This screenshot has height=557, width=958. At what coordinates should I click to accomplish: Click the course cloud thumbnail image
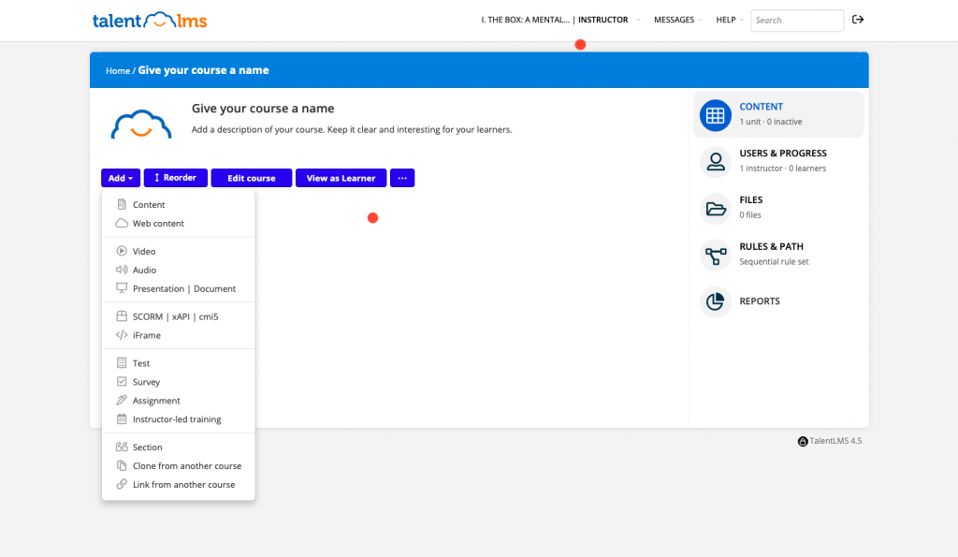(141, 125)
